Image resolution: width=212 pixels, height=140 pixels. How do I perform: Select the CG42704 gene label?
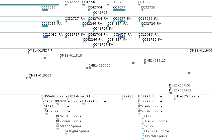pos(95,7)
